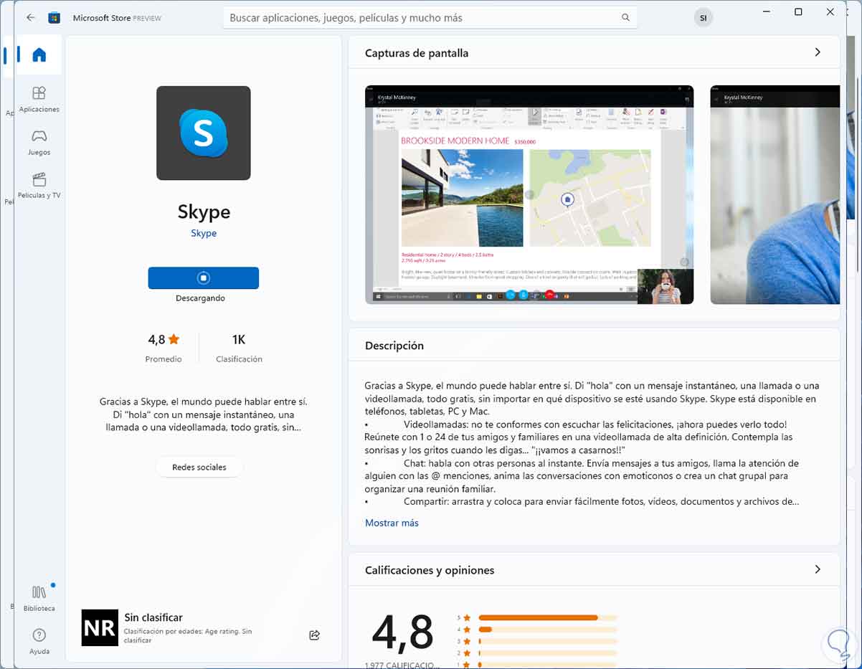Click the Promedio label
Image resolution: width=862 pixels, height=669 pixels.
click(164, 359)
